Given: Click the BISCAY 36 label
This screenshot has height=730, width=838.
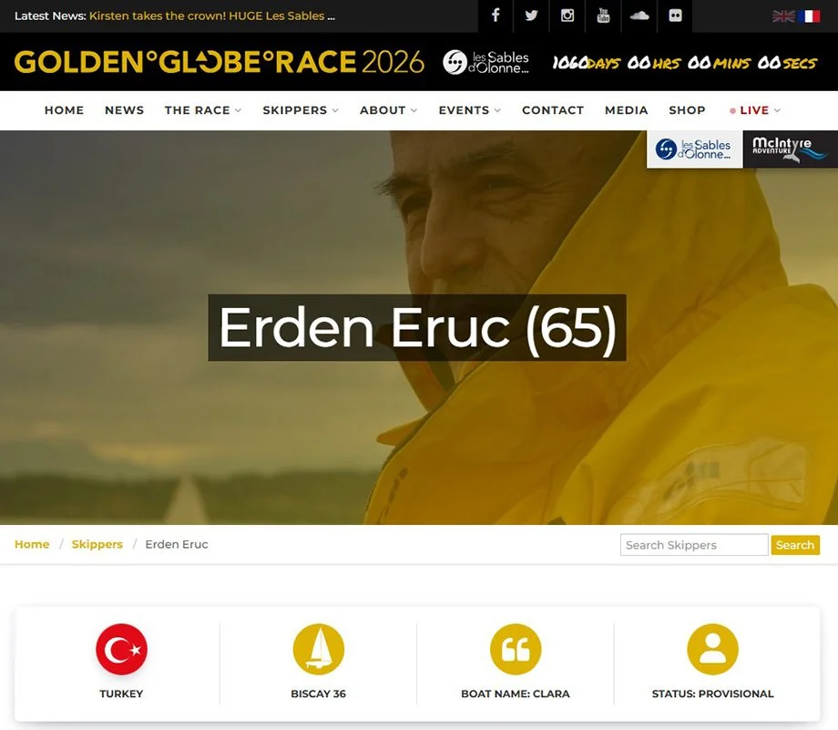Looking at the screenshot, I should pyautogui.click(x=319, y=694).
